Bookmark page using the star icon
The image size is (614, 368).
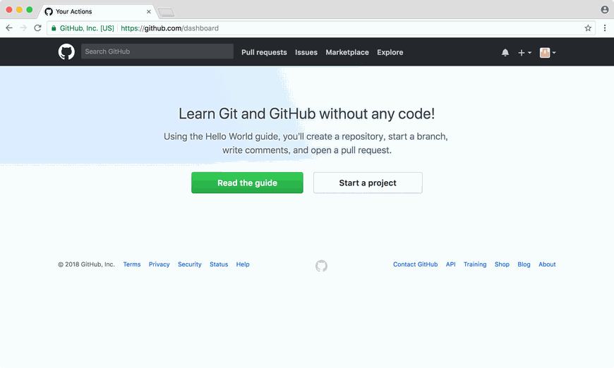[x=588, y=28]
